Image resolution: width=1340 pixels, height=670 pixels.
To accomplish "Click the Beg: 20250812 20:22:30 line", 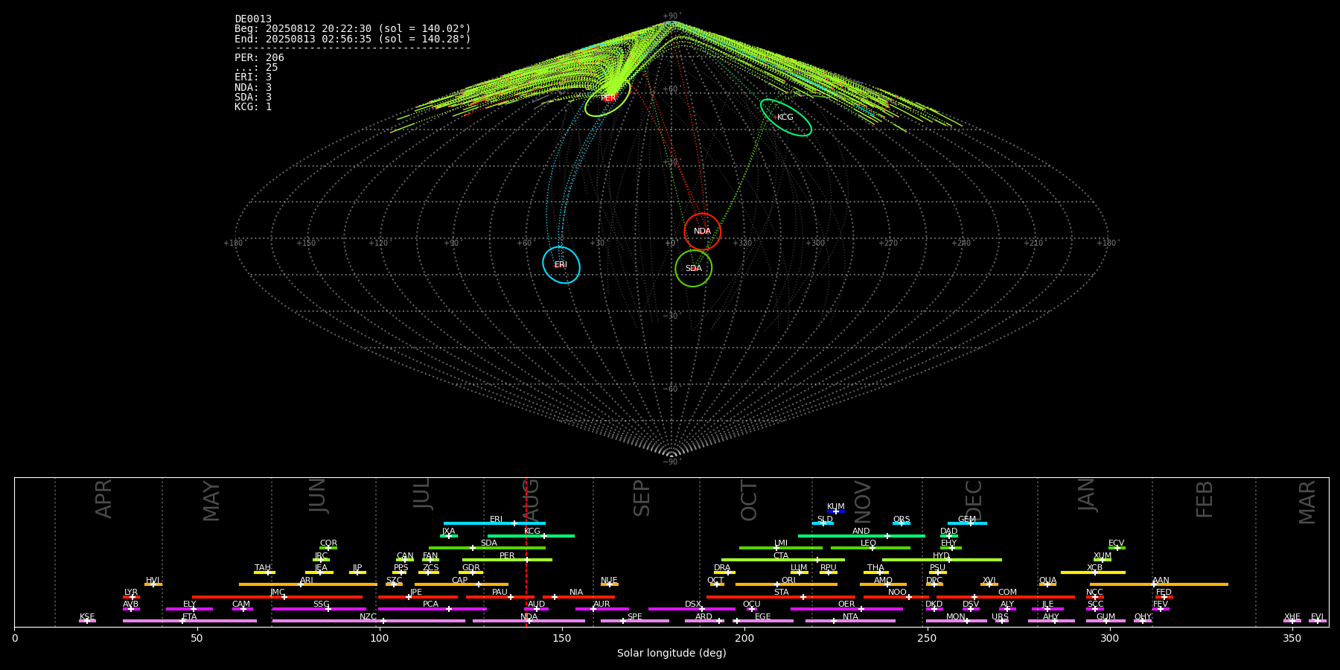I will (353, 28).
